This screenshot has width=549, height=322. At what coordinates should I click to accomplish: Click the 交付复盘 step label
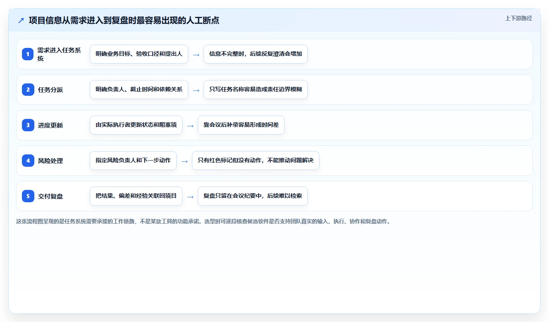point(50,196)
